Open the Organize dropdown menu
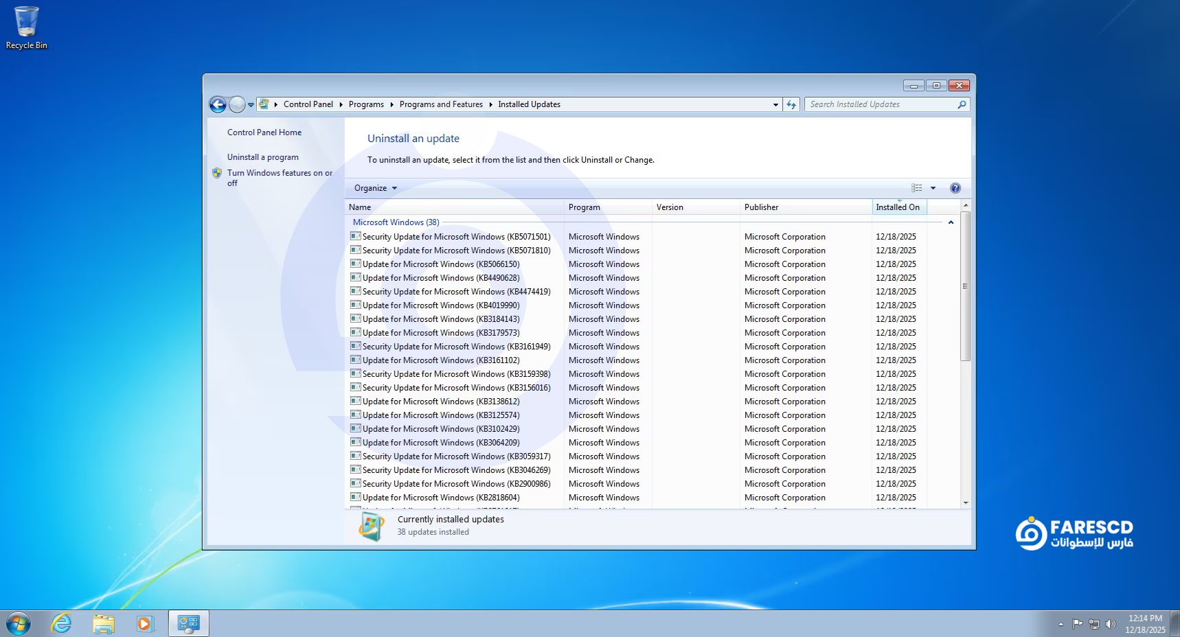This screenshot has width=1180, height=637. (x=375, y=188)
